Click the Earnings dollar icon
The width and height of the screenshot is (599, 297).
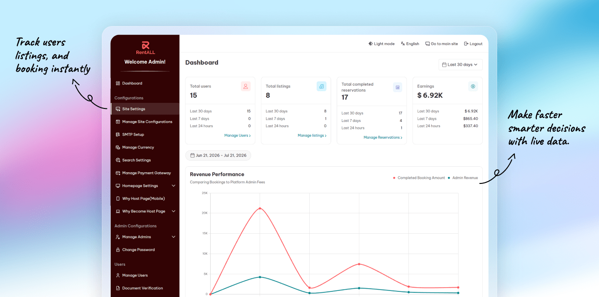(x=473, y=86)
